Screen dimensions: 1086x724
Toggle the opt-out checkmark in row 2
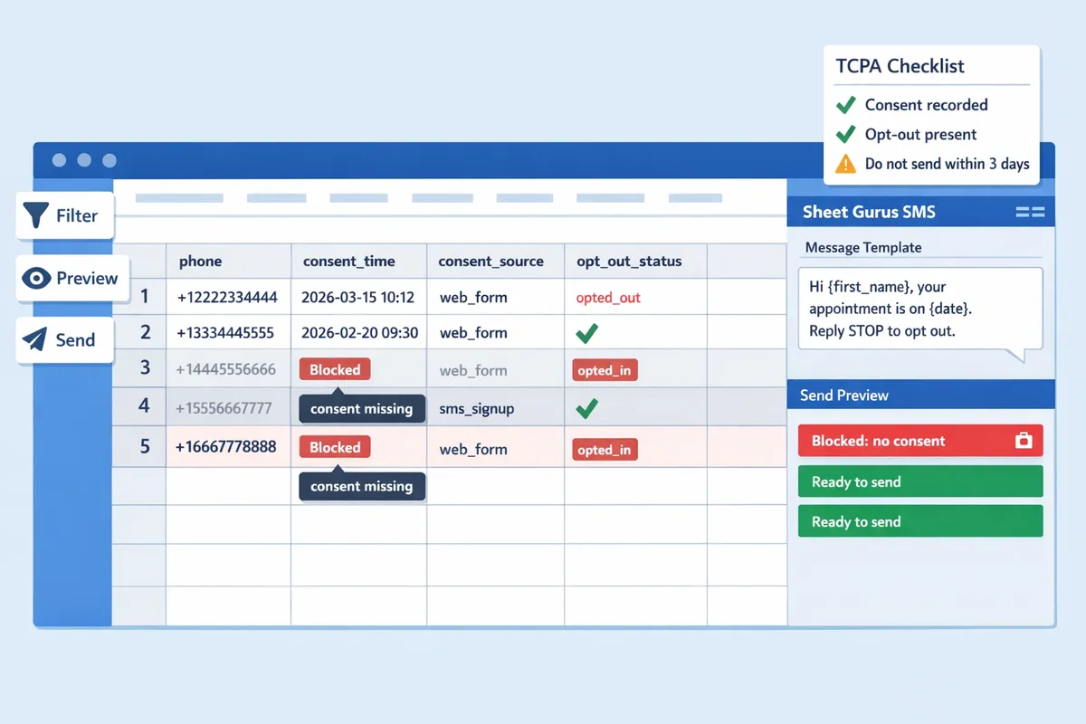[586, 333]
